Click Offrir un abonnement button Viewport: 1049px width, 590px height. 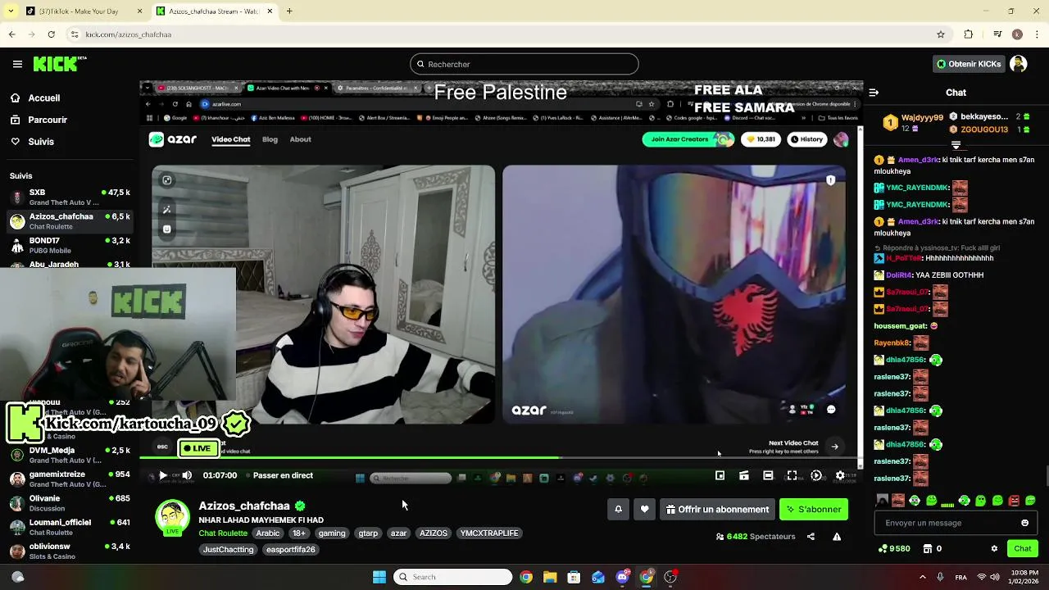pyautogui.click(x=717, y=509)
